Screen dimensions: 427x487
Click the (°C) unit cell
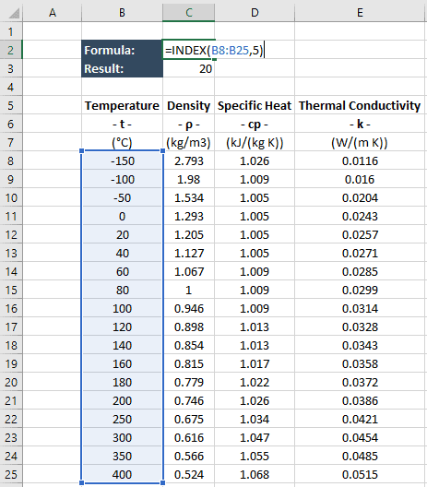(122, 142)
